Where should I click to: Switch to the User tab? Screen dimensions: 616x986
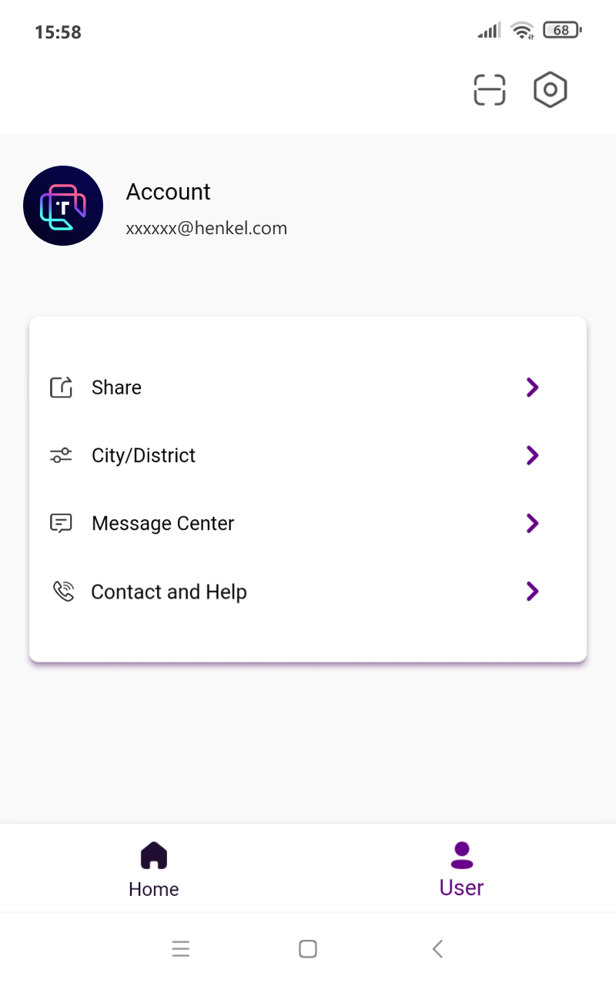click(x=461, y=869)
